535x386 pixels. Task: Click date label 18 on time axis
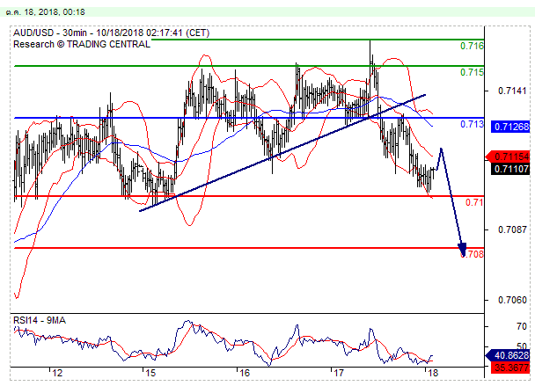433,373
